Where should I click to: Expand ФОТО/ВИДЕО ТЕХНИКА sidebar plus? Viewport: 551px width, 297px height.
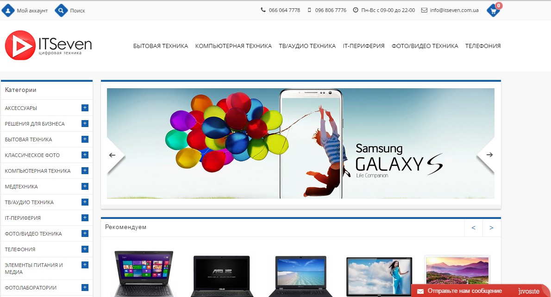[85, 233]
